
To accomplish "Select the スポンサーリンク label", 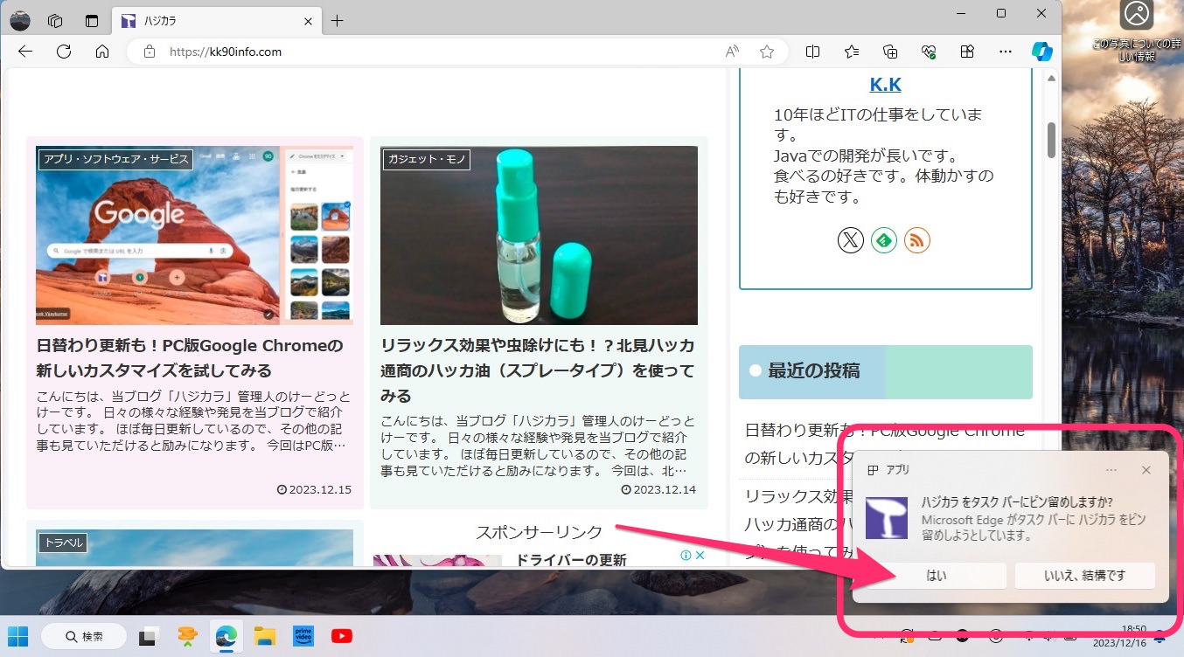I will (539, 532).
